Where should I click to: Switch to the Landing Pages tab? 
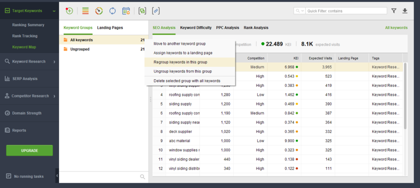click(x=110, y=27)
